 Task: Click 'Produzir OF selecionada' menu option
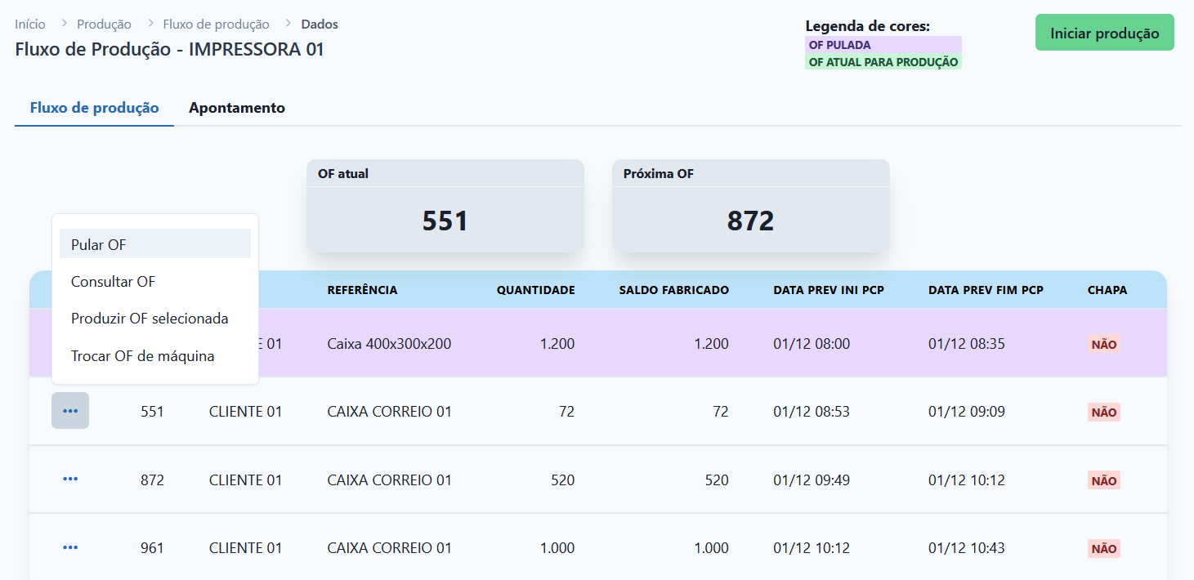coord(155,319)
